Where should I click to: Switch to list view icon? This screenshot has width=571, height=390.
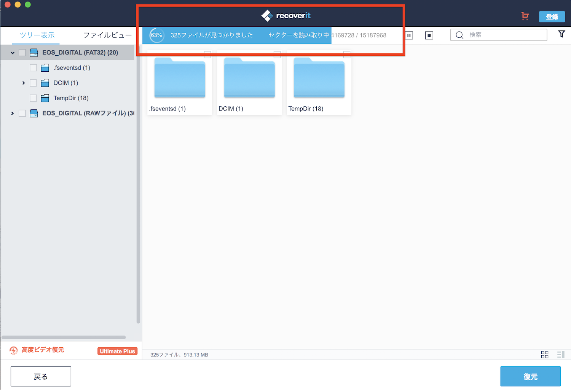point(561,355)
